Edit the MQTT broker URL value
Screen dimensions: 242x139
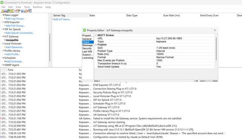[x=185, y=38]
